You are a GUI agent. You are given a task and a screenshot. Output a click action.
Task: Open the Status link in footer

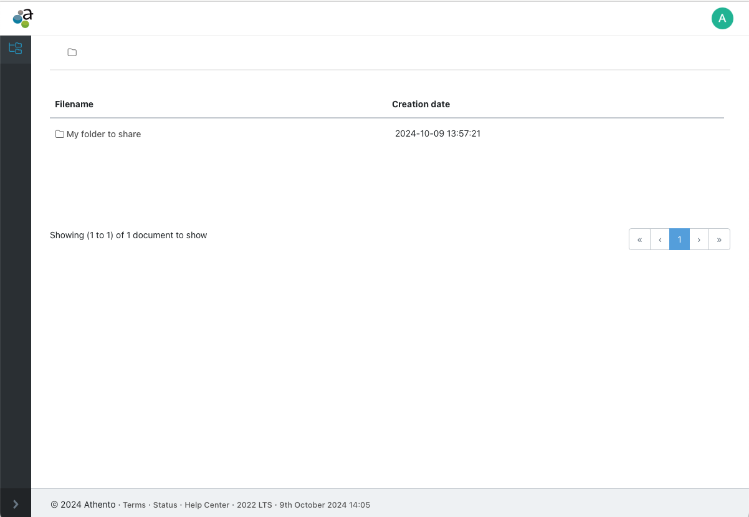point(165,505)
